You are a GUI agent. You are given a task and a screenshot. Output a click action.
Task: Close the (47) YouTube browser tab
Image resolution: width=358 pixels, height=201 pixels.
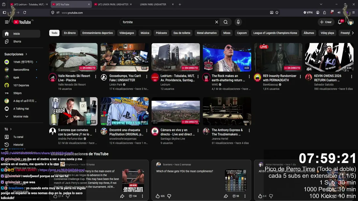tap(89, 4)
